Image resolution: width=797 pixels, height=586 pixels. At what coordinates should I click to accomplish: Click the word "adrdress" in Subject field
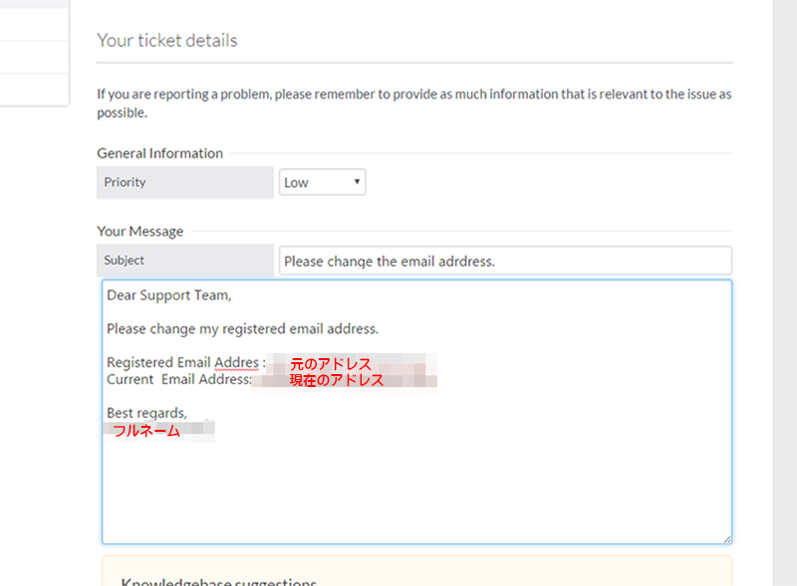pyautogui.click(x=461, y=262)
